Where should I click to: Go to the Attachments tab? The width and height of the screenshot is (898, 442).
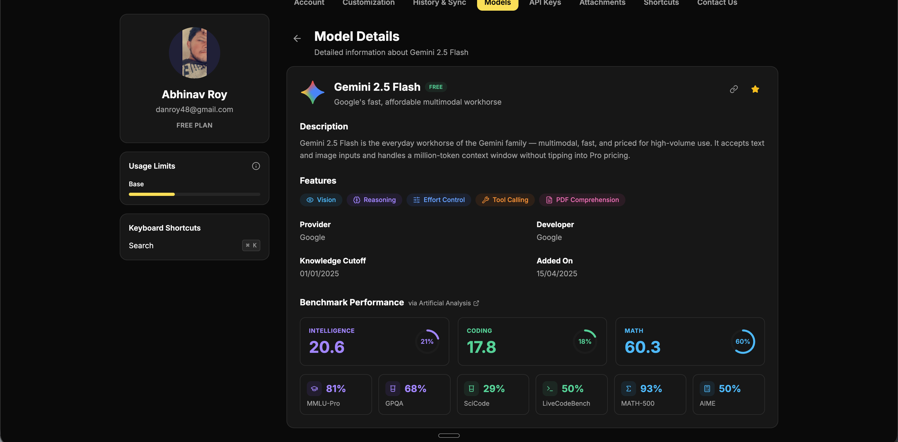(x=602, y=3)
